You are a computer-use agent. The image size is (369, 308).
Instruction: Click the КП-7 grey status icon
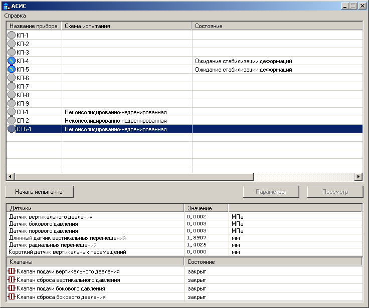[x=12, y=86]
